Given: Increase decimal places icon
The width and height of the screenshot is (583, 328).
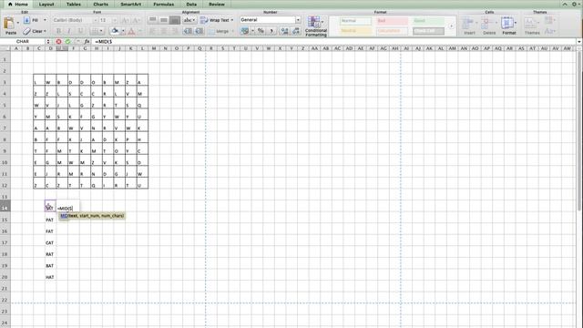Looking at the screenshot, I should click(x=284, y=31).
